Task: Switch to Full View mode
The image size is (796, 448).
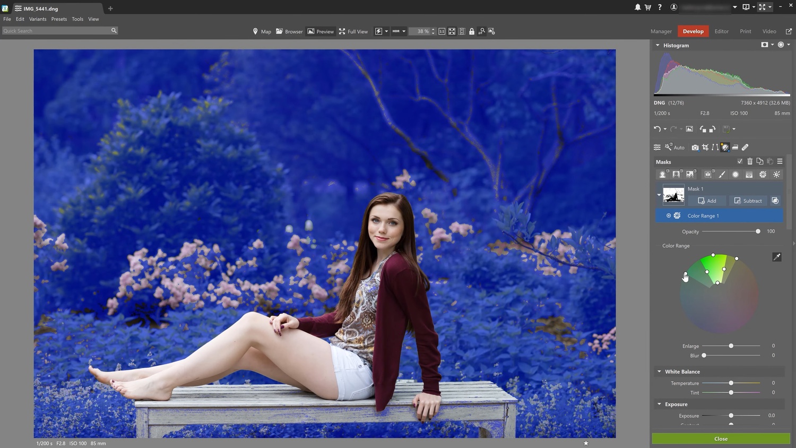Action: [353, 31]
